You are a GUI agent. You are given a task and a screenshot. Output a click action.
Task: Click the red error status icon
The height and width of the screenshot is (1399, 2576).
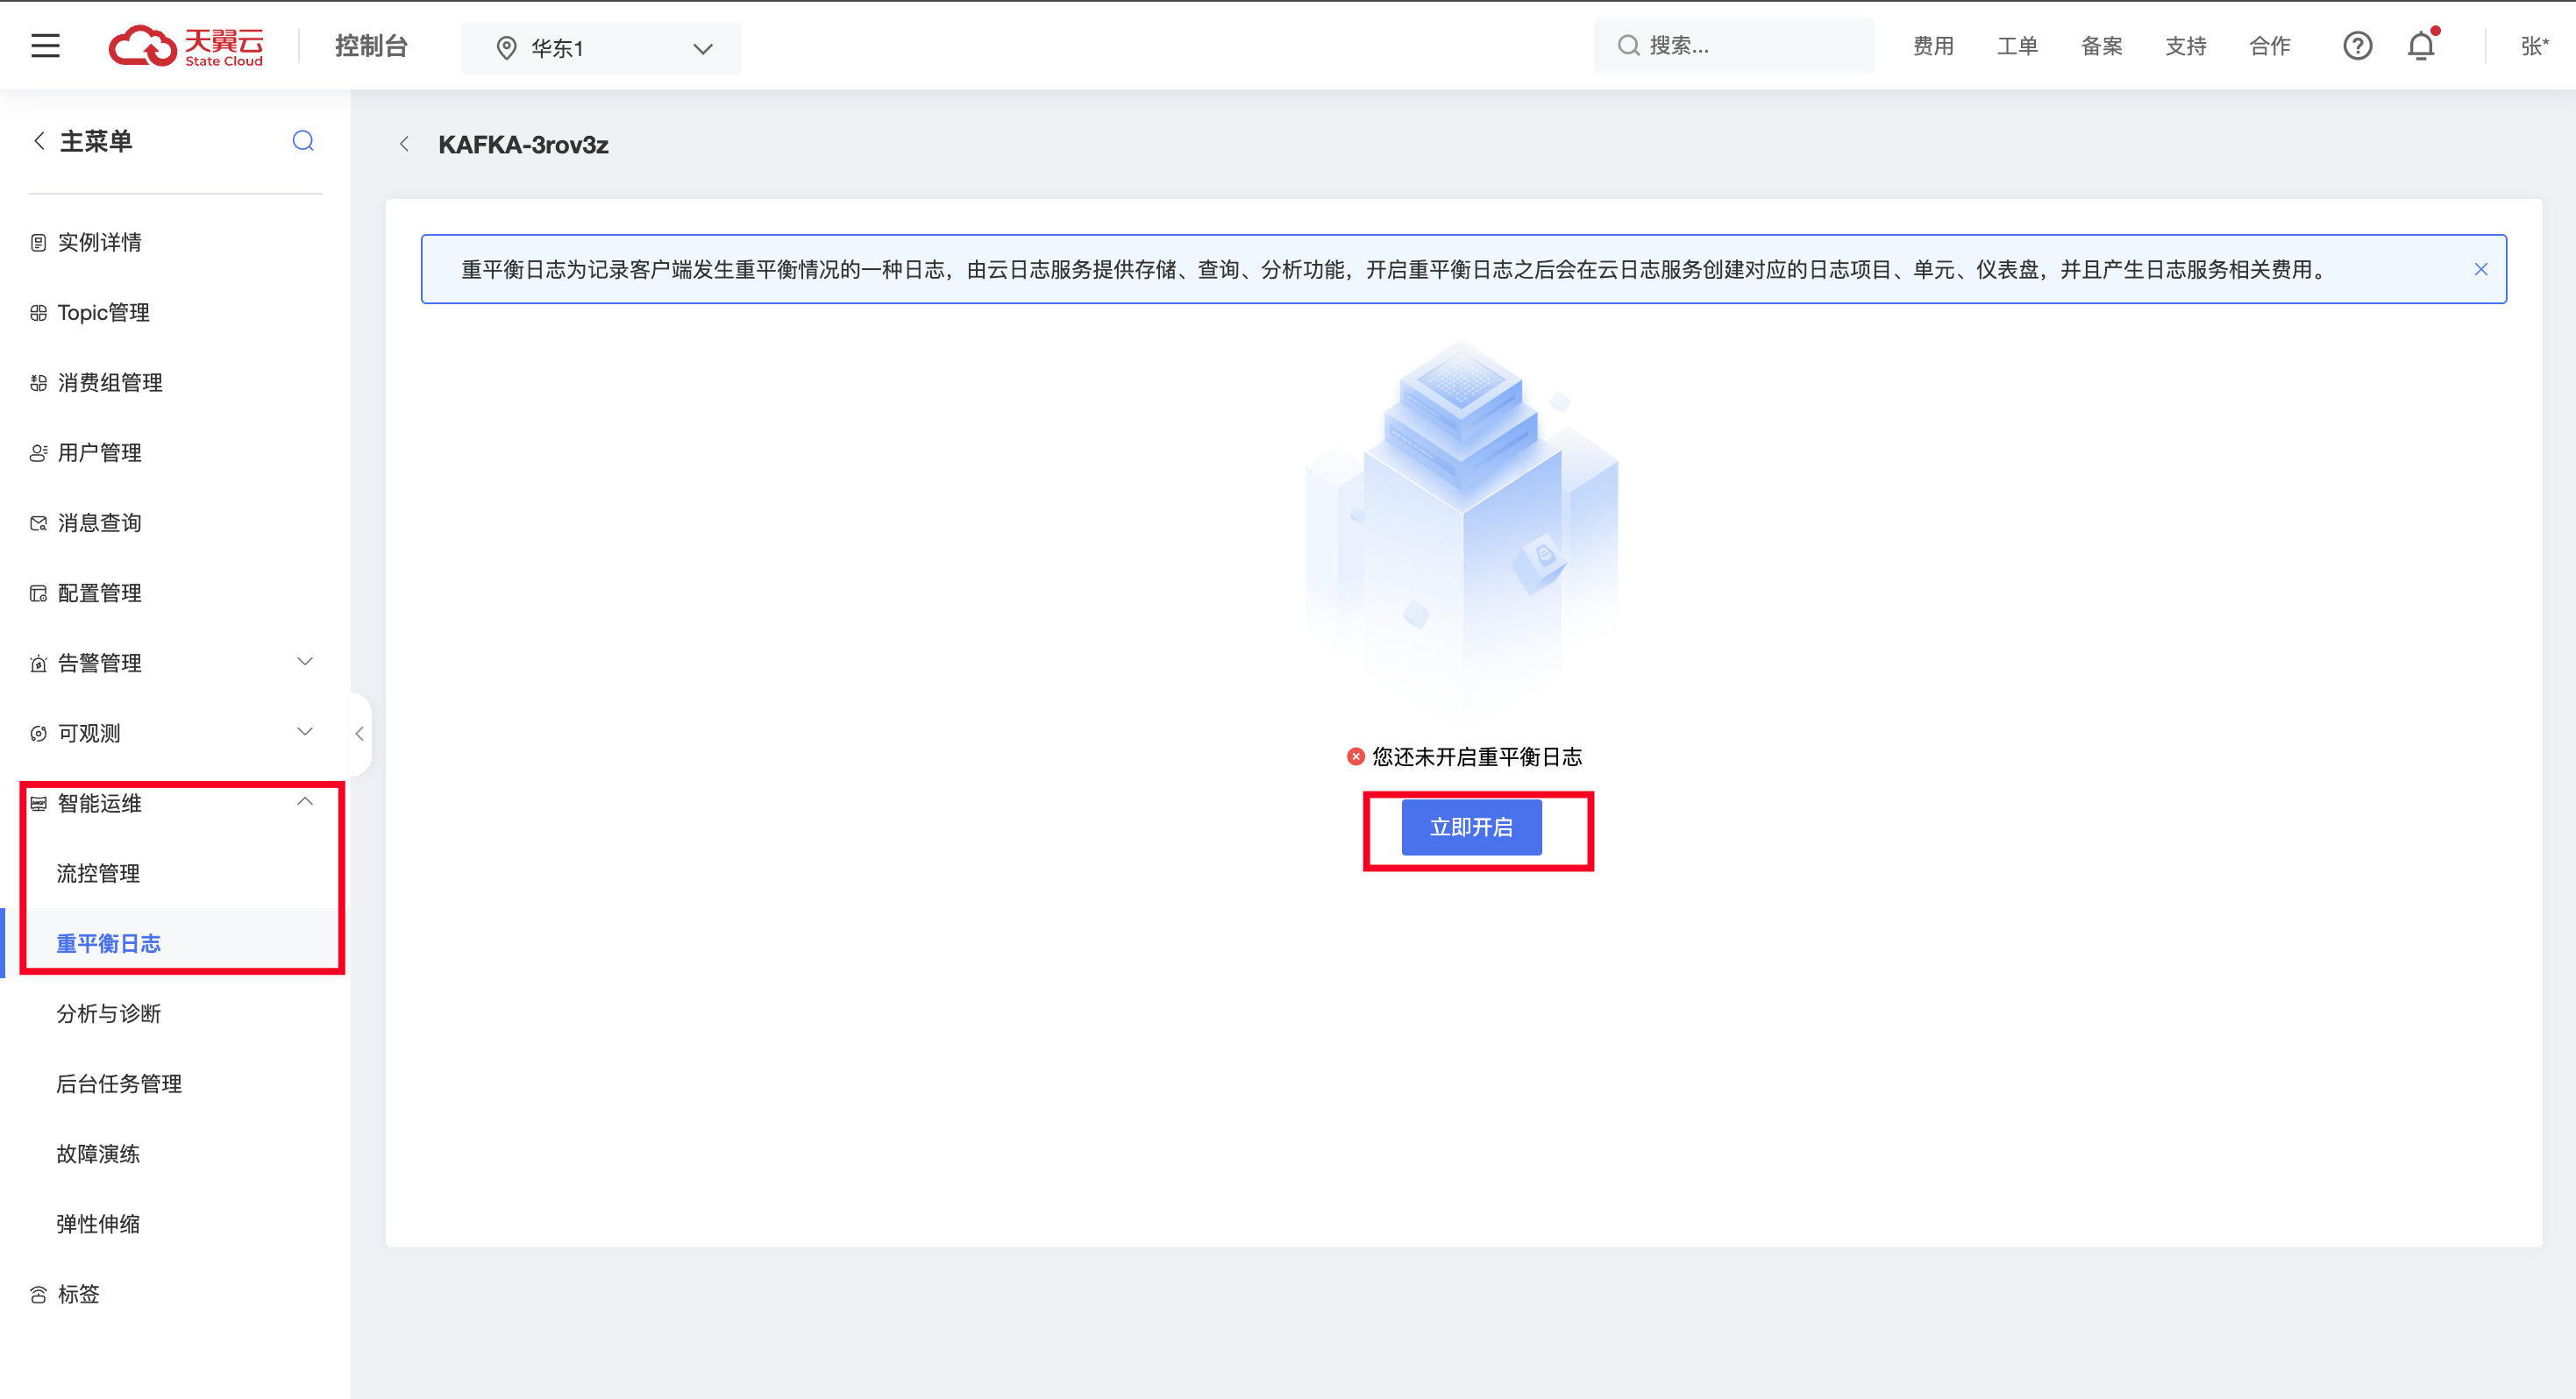1356,757
